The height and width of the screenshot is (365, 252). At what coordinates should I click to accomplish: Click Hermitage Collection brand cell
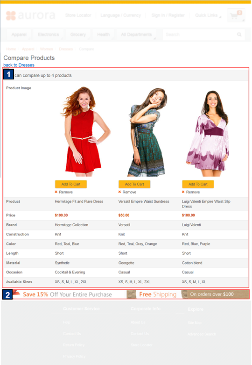point(71,225)
